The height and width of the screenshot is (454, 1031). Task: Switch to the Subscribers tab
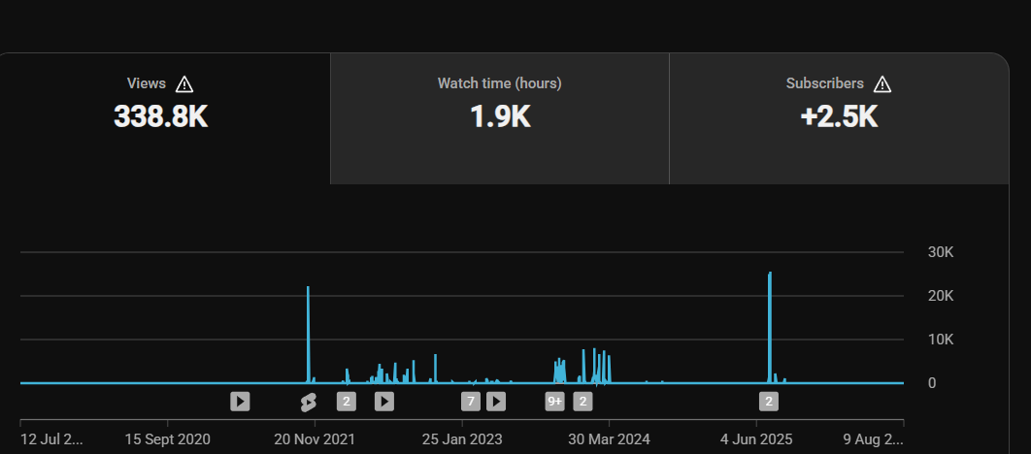pos(839,118)
